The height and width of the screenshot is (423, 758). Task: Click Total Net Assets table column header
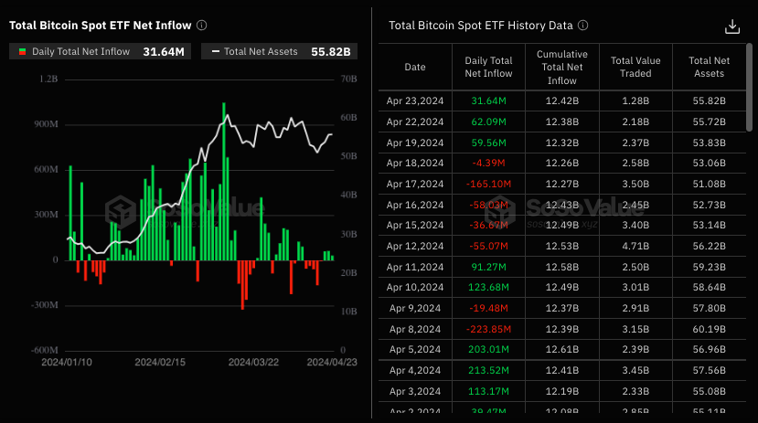pyautogui.click(x=709, y=67)
